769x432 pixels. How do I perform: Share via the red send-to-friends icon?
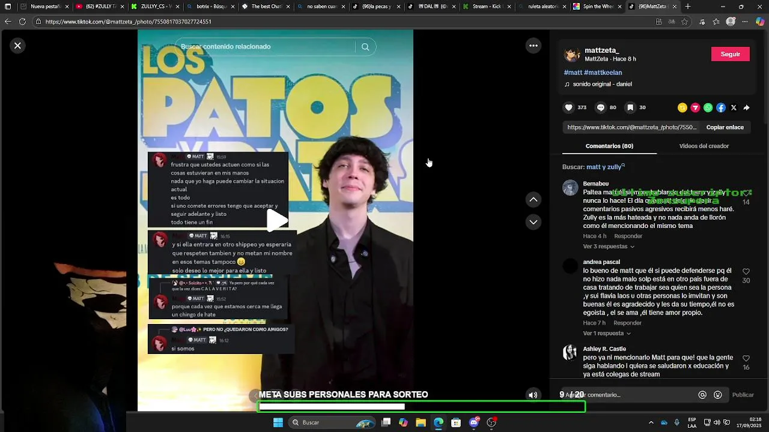tap(695, 108)
